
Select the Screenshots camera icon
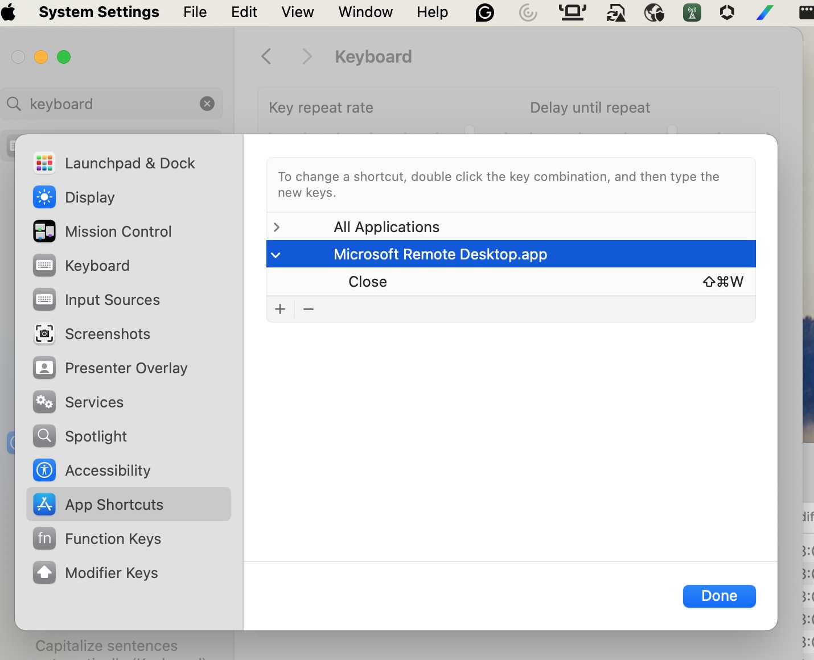44,334
